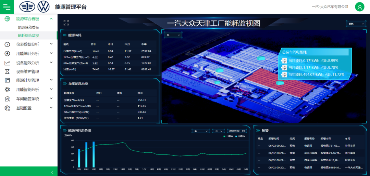
Task: Select 能耗综合监视 submenu item
Action: [x=28, y=36]
